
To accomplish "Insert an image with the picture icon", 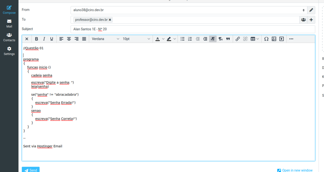I will tap(274, 39).
